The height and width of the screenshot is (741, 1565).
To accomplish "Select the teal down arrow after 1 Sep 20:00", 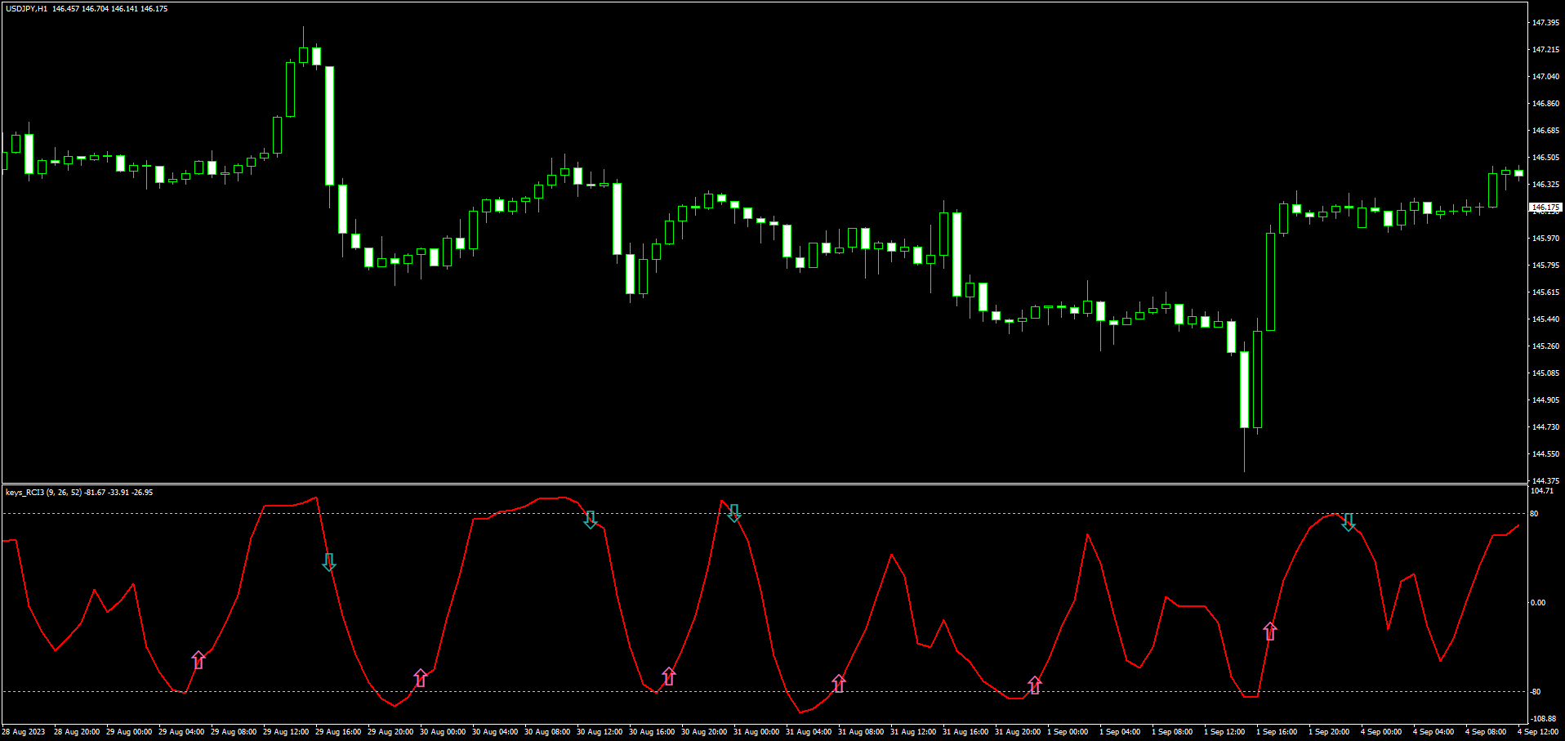I will point(1349,522).
